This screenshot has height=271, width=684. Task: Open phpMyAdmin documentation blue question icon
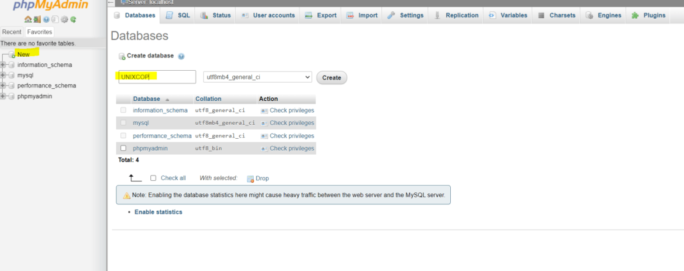click(46, 19)
